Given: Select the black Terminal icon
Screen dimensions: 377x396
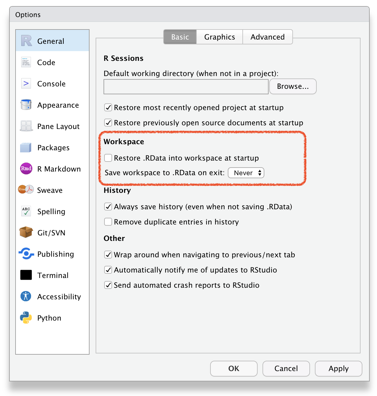Looking at the screenshot, I should 26,275.
